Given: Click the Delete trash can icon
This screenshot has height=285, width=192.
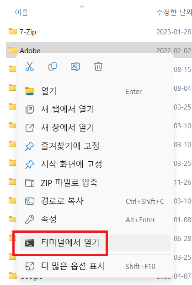Looking at the screenshot, I should click(98, 66).
